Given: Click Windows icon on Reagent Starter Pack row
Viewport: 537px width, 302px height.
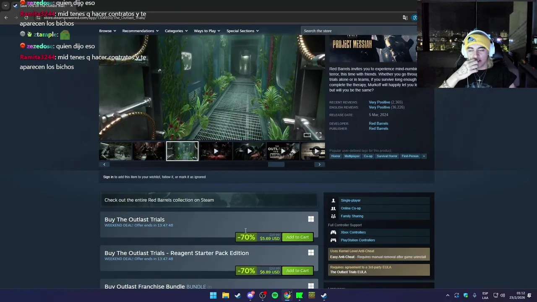Looking at the screenshot, I should (311, 253).
